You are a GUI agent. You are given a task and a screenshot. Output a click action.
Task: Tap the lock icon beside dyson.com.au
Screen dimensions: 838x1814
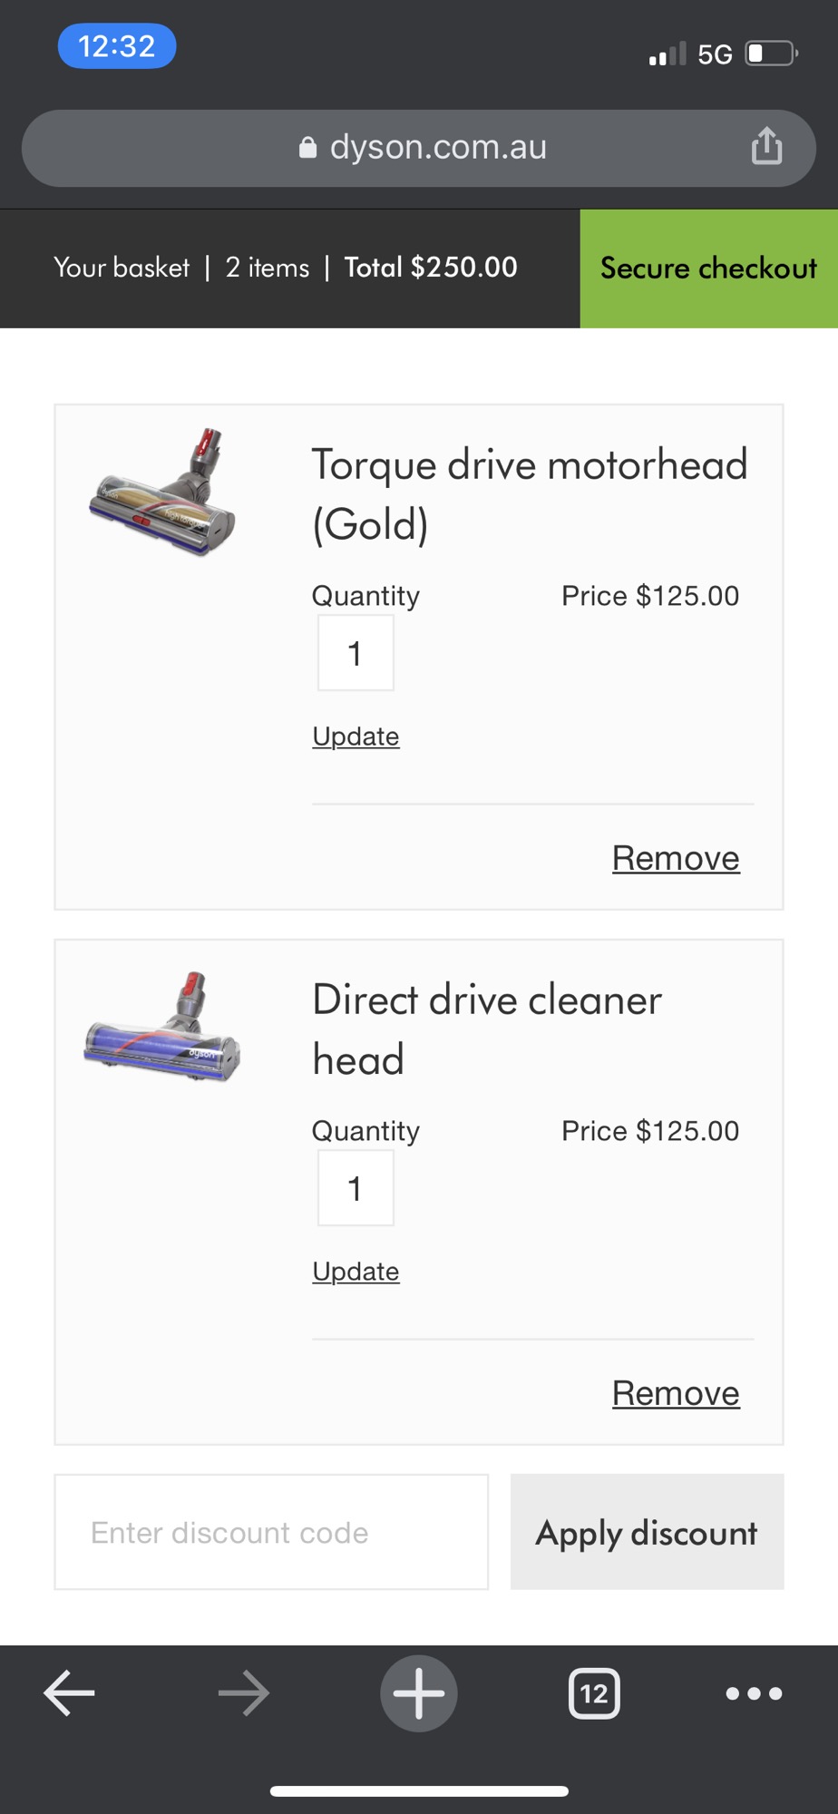[308, 148]
